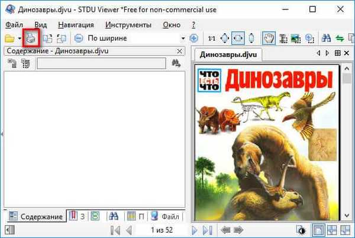
Task: Click the zoom in plus icon
Action: pyautogui.click(x=193, y=38)
